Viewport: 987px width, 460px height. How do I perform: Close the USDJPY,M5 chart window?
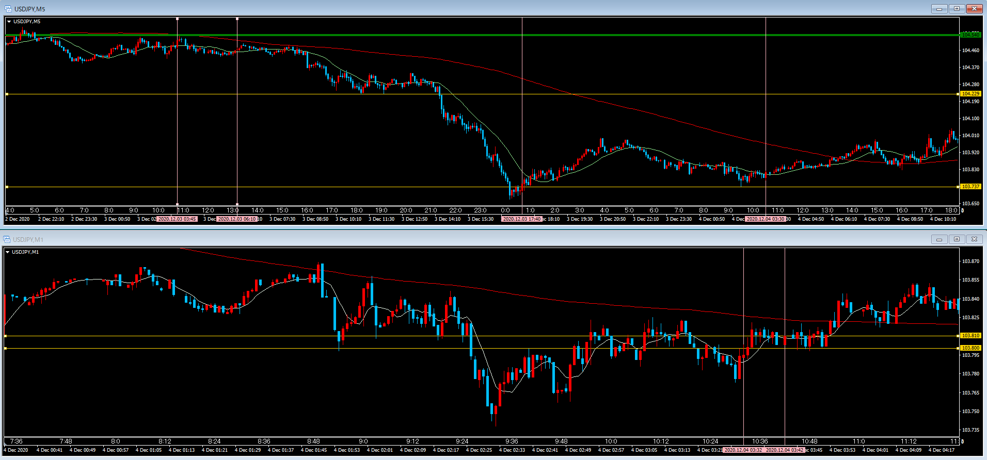point(974,9)
